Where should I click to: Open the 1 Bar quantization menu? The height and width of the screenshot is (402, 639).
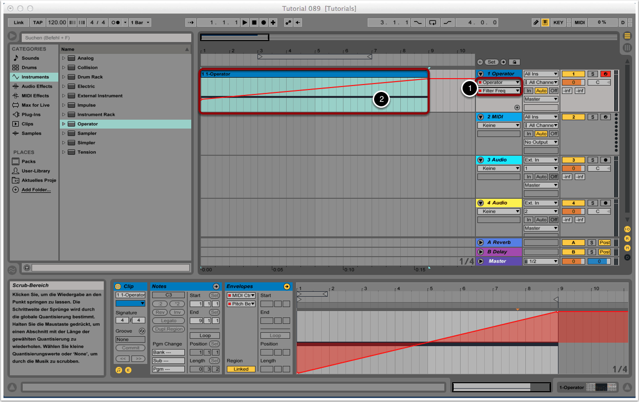(141, 23)
